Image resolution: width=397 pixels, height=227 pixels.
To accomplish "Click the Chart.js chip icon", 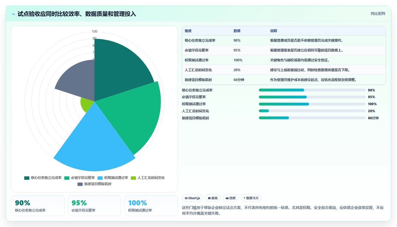I will click(186, 198).
